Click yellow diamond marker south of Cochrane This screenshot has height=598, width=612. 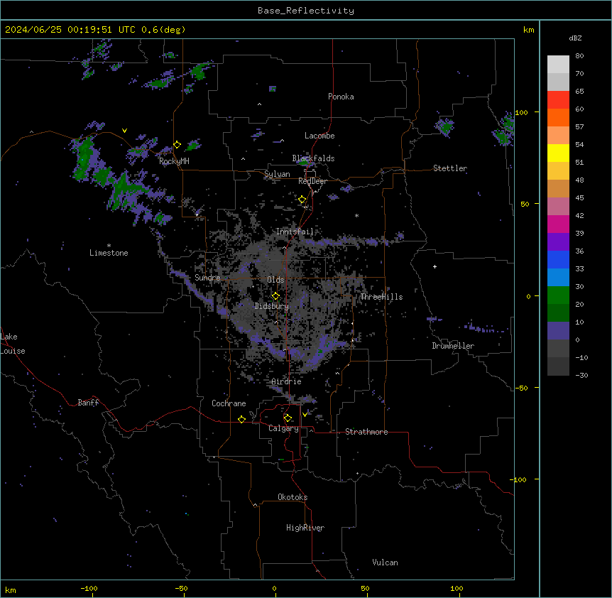tap(241, 419)
